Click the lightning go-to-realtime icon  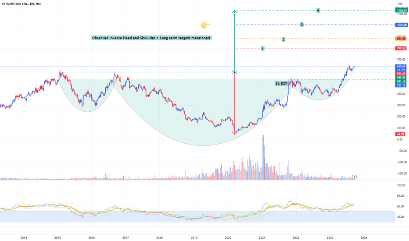pyautogui.click(x=354, y=177)
